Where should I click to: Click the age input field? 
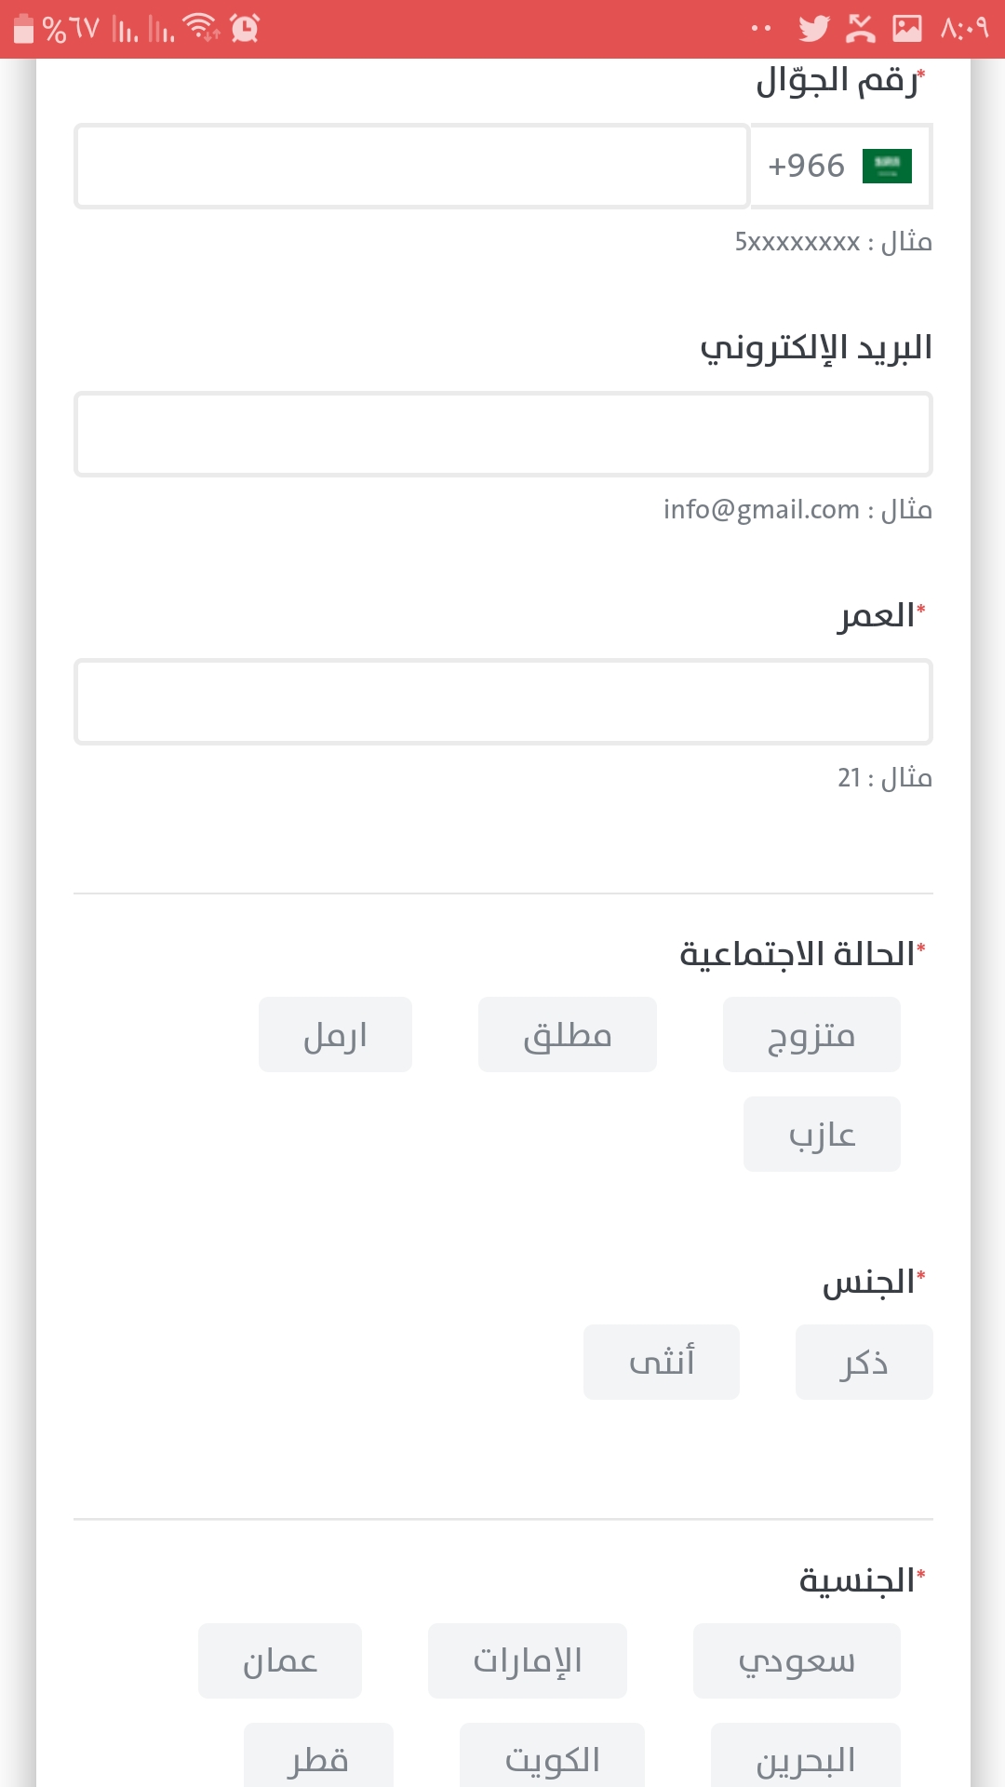coord(503,703)
